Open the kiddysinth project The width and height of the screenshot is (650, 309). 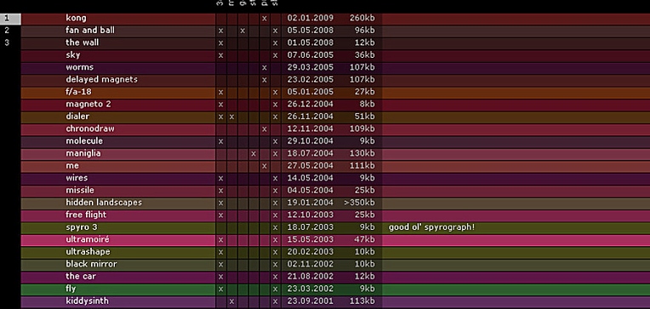(x=87, y=301)
